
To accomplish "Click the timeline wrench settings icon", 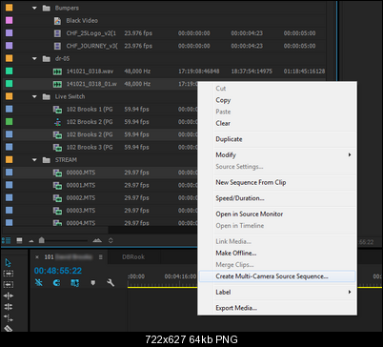I will (111, 282).
